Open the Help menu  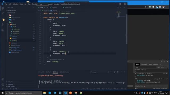(x=40, y=4)
